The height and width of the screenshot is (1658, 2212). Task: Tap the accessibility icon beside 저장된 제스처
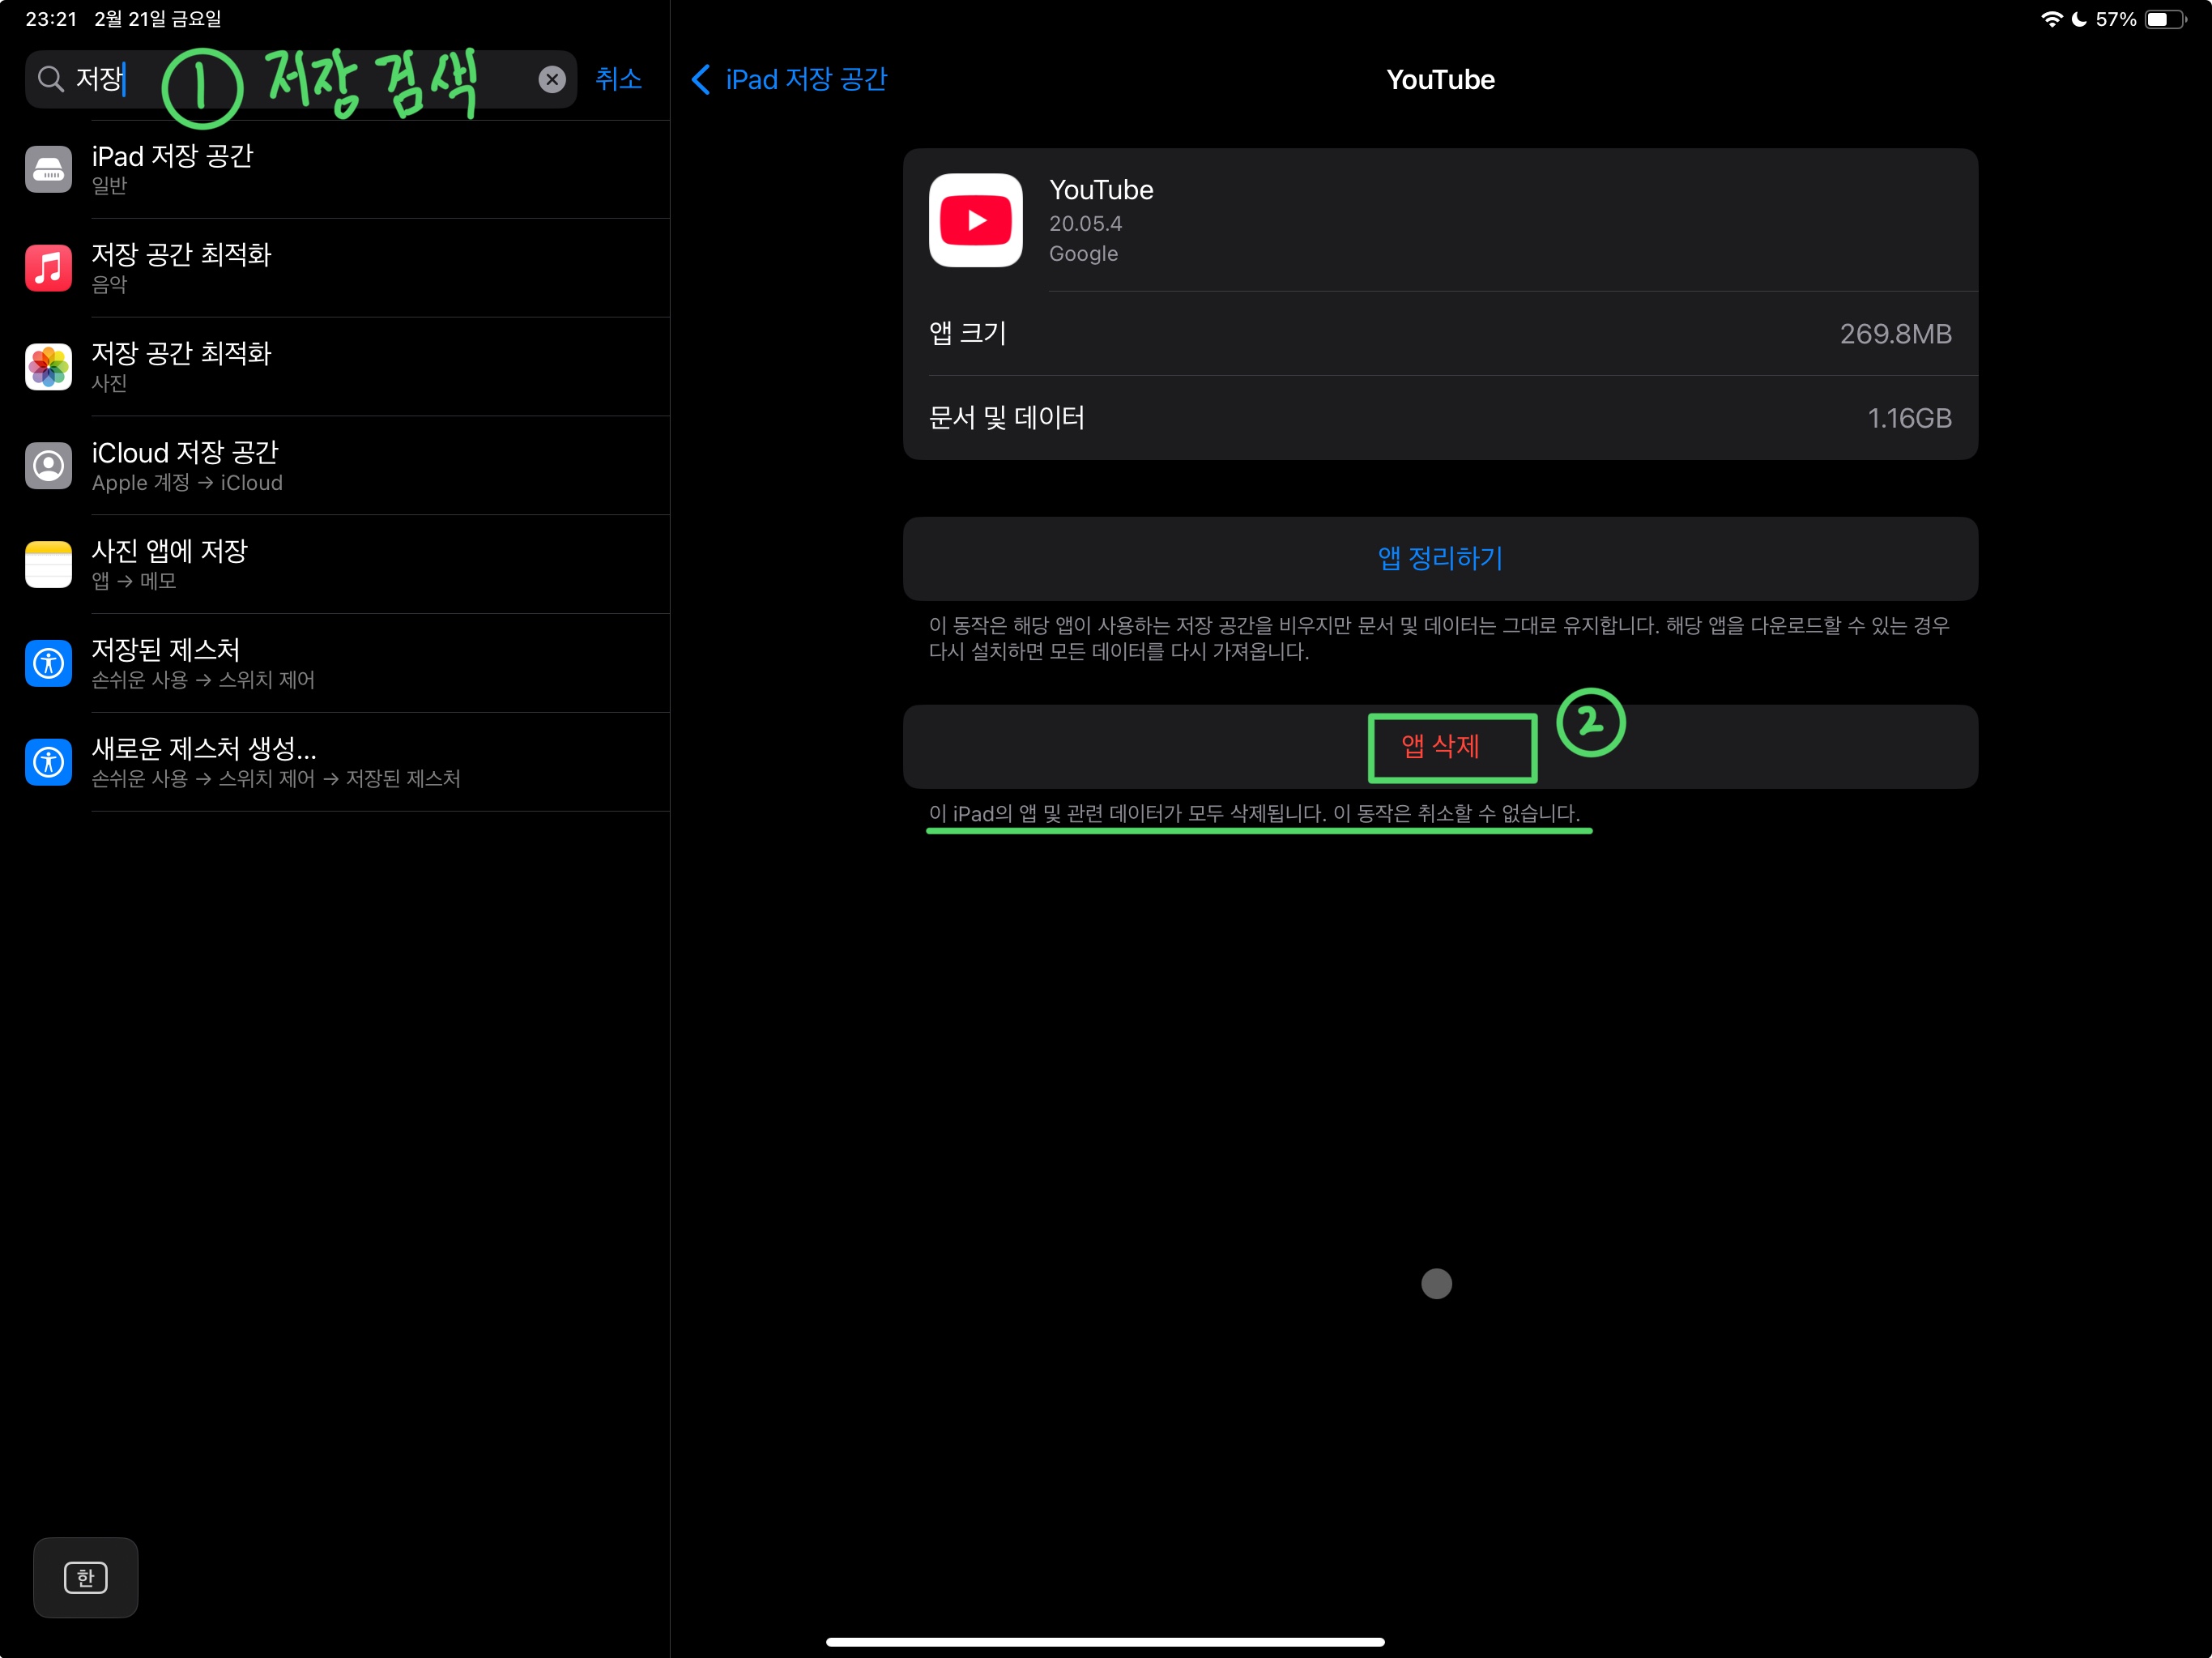click(48, 663)
